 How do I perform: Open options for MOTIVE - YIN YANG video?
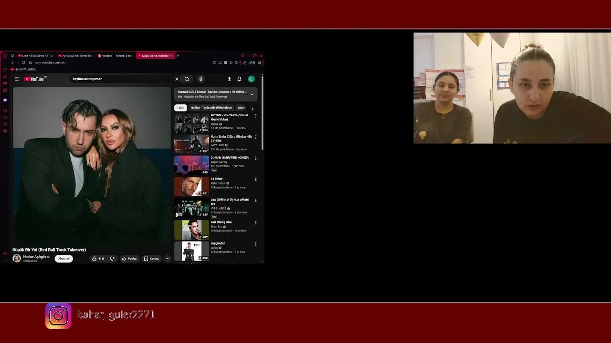pyautogui.click(x=255, y=116)
